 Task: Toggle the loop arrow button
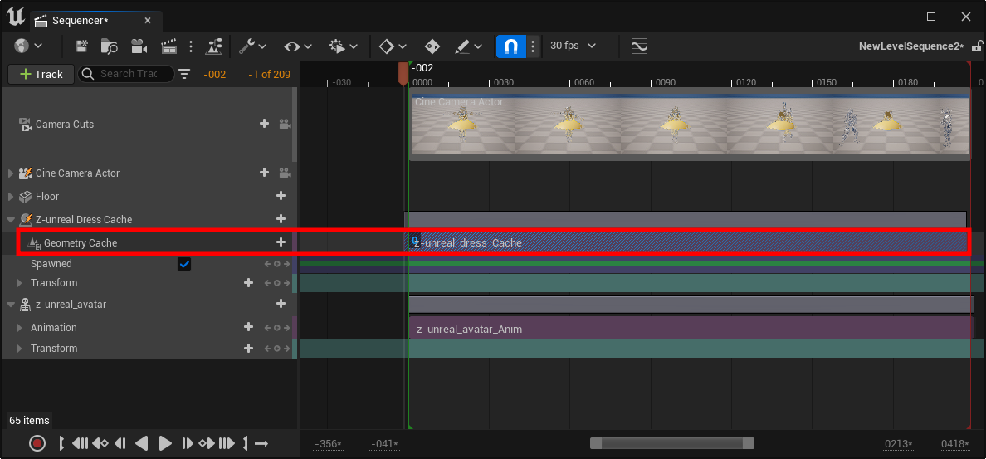261,443
